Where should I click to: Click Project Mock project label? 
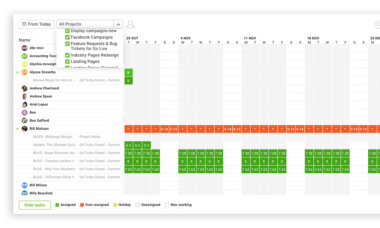tap(90, 137)
